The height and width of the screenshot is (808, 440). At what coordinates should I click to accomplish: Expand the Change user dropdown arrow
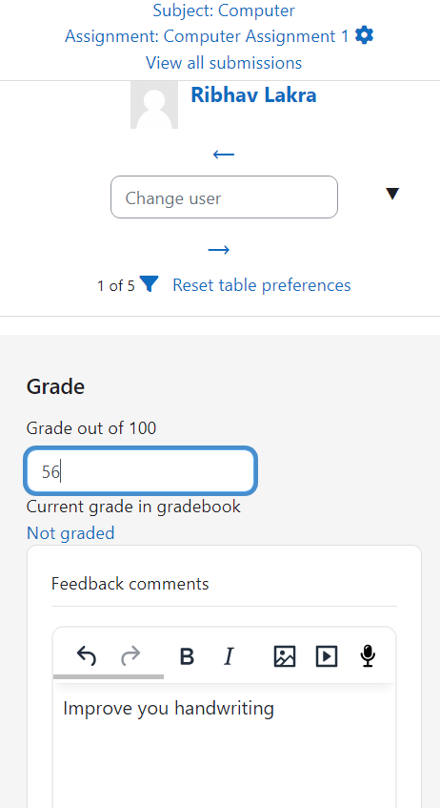pyautogui.click(x=392, y=194)
